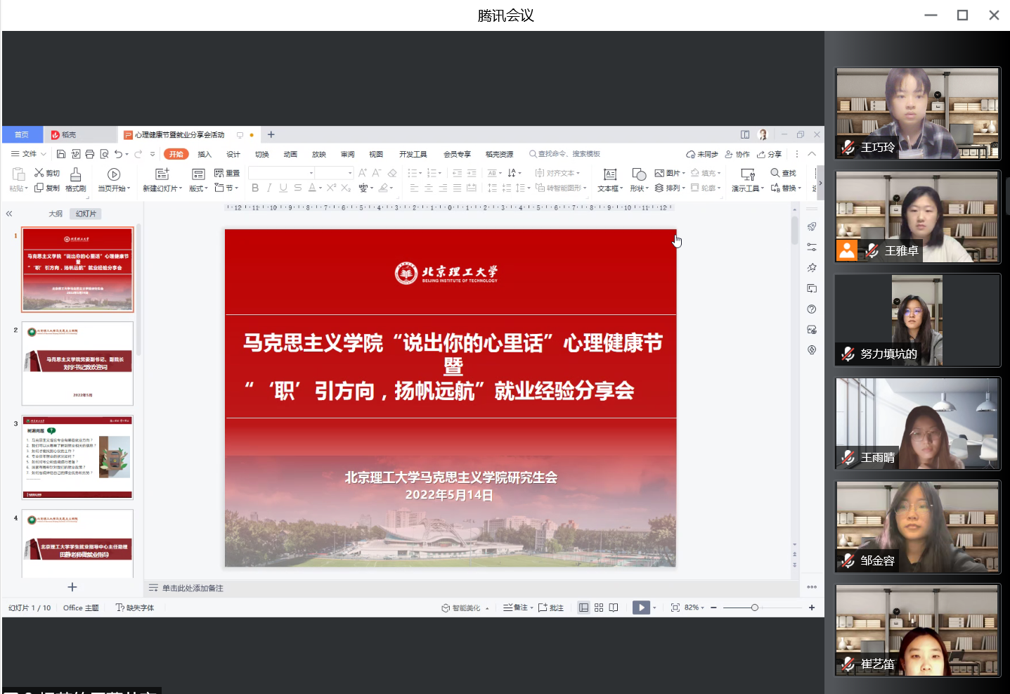Open the font size dropdown
Screen dimensions: 1010x694
point(349,172)
